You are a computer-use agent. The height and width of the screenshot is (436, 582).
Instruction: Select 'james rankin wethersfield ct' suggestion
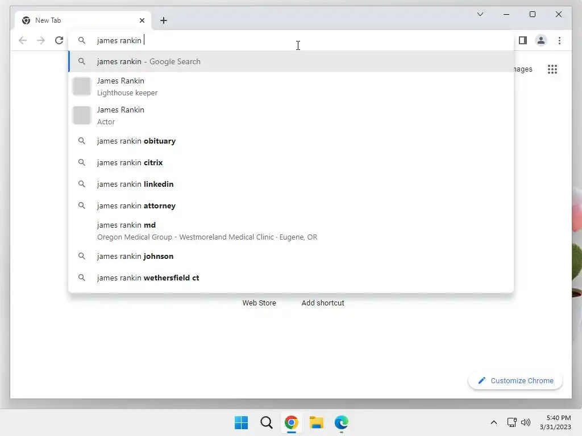pyautogui.click(x=292, y=278)
